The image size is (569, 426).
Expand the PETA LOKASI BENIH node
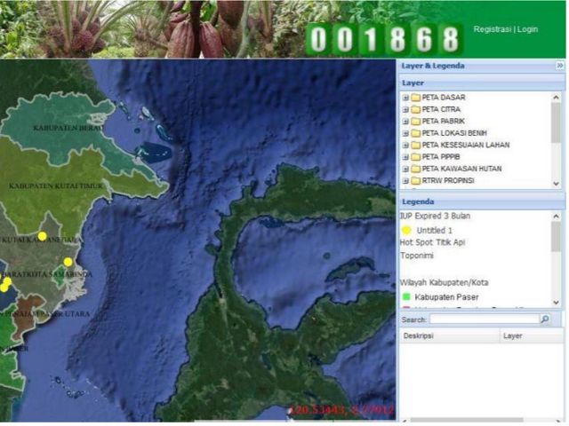[405, 133]
